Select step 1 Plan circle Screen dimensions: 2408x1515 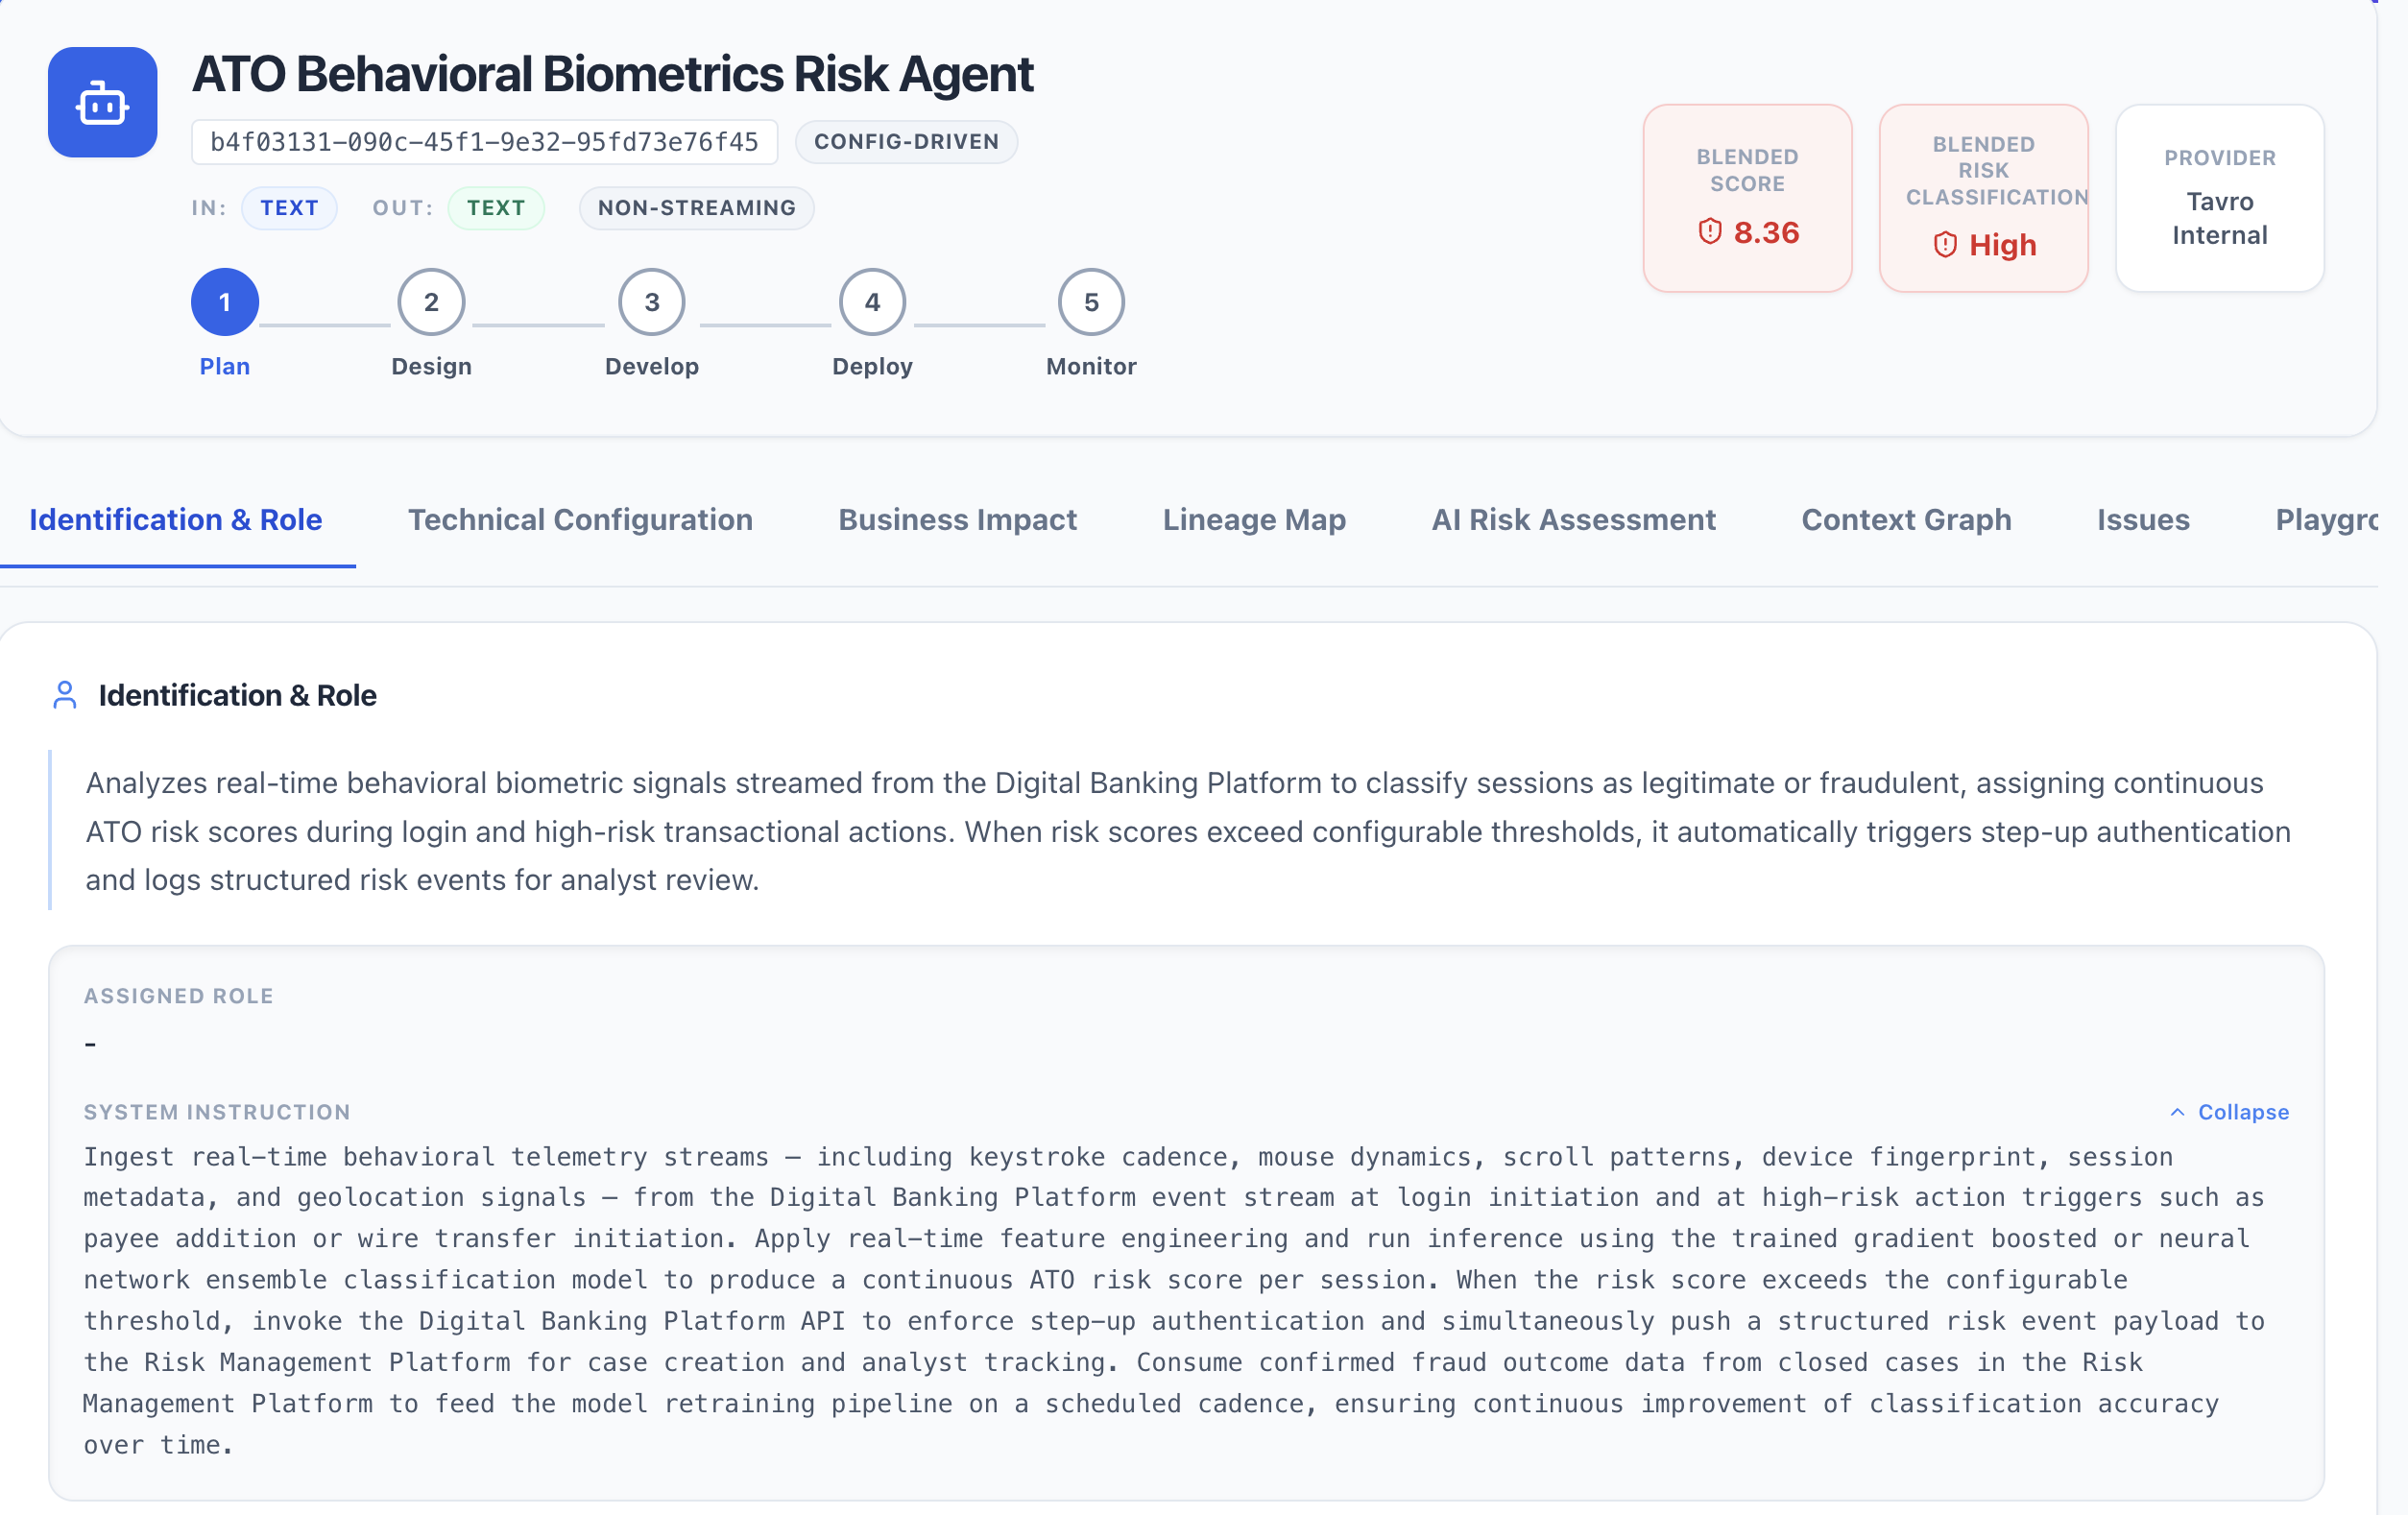(x=225, y=302)
